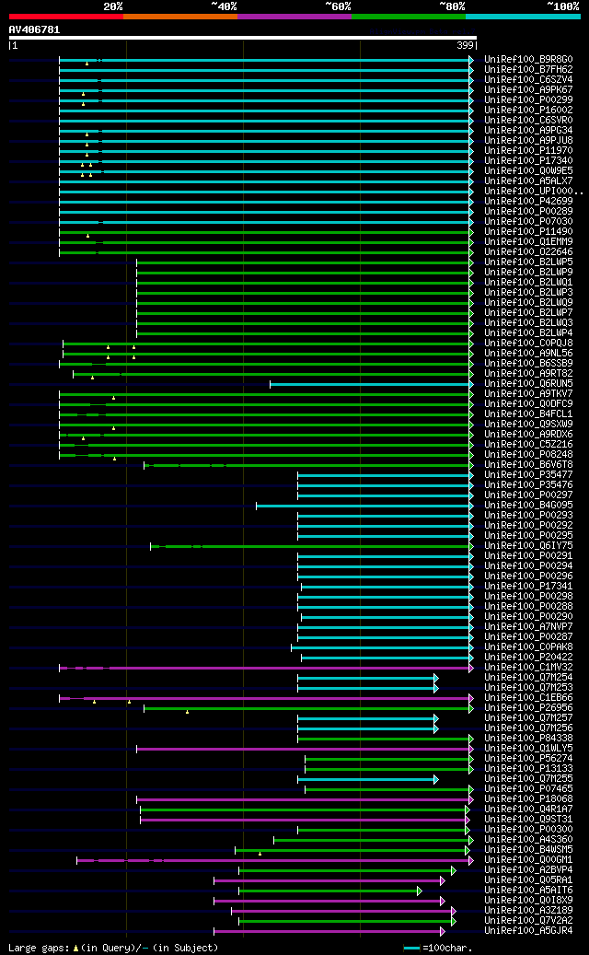Viewport: 589px width, 955px height.
Task: Click the cyan alignment bar of Q6RUN5
Action: coord(371,384)
